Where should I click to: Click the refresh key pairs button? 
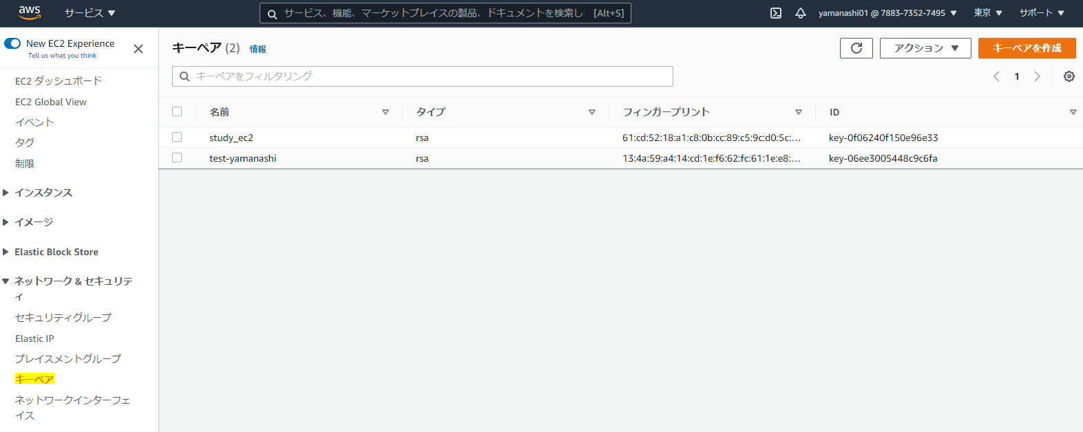click(856, 48)
